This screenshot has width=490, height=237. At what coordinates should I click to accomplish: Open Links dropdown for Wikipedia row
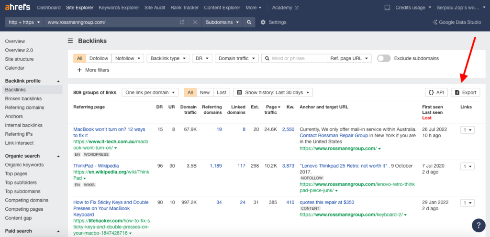[x=467, y=166]
